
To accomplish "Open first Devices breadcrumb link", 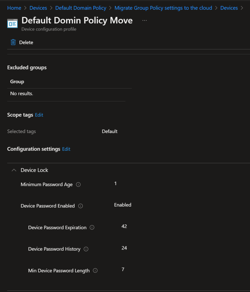I will (38, 8).
